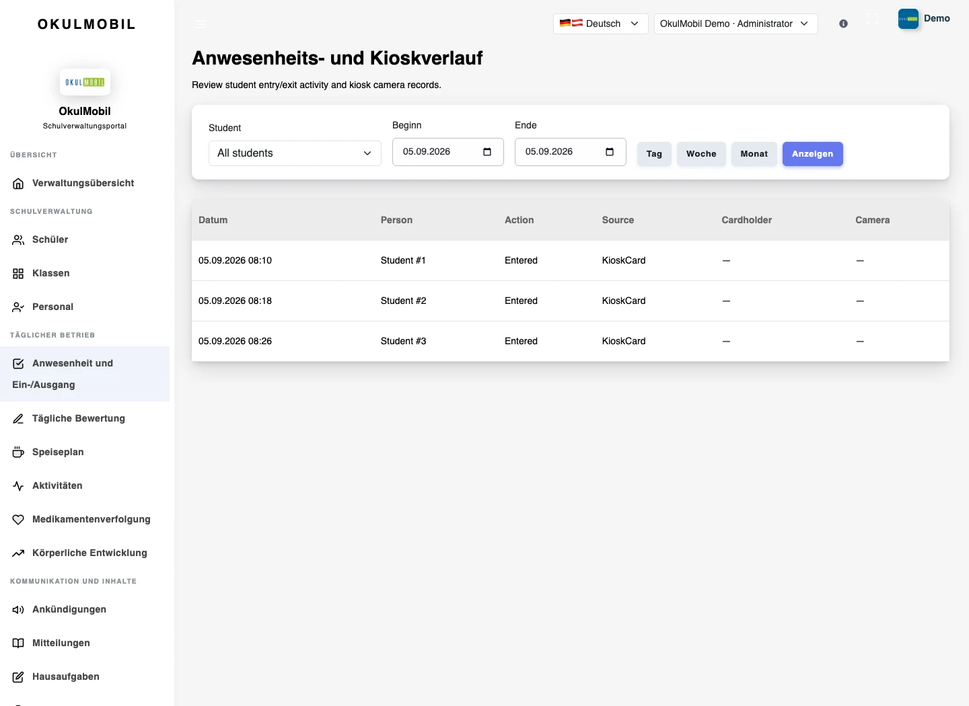This screenshot has height=706, width=969.
Task: Click the pulse icon beside Aktivitäten
Action: pos(18,486)
